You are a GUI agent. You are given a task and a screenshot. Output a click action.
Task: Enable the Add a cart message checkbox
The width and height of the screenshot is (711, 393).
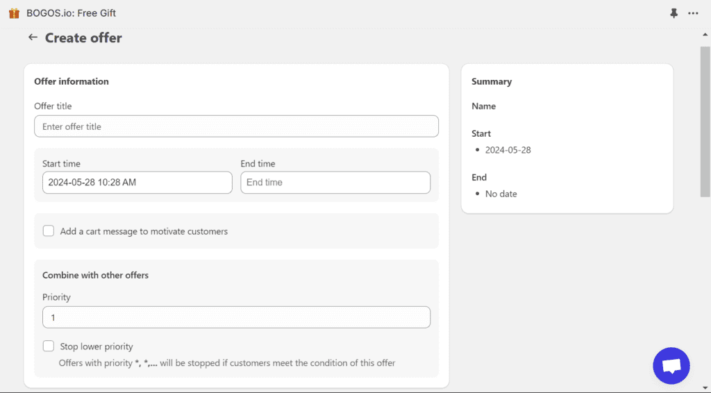(x=49, y=231)
